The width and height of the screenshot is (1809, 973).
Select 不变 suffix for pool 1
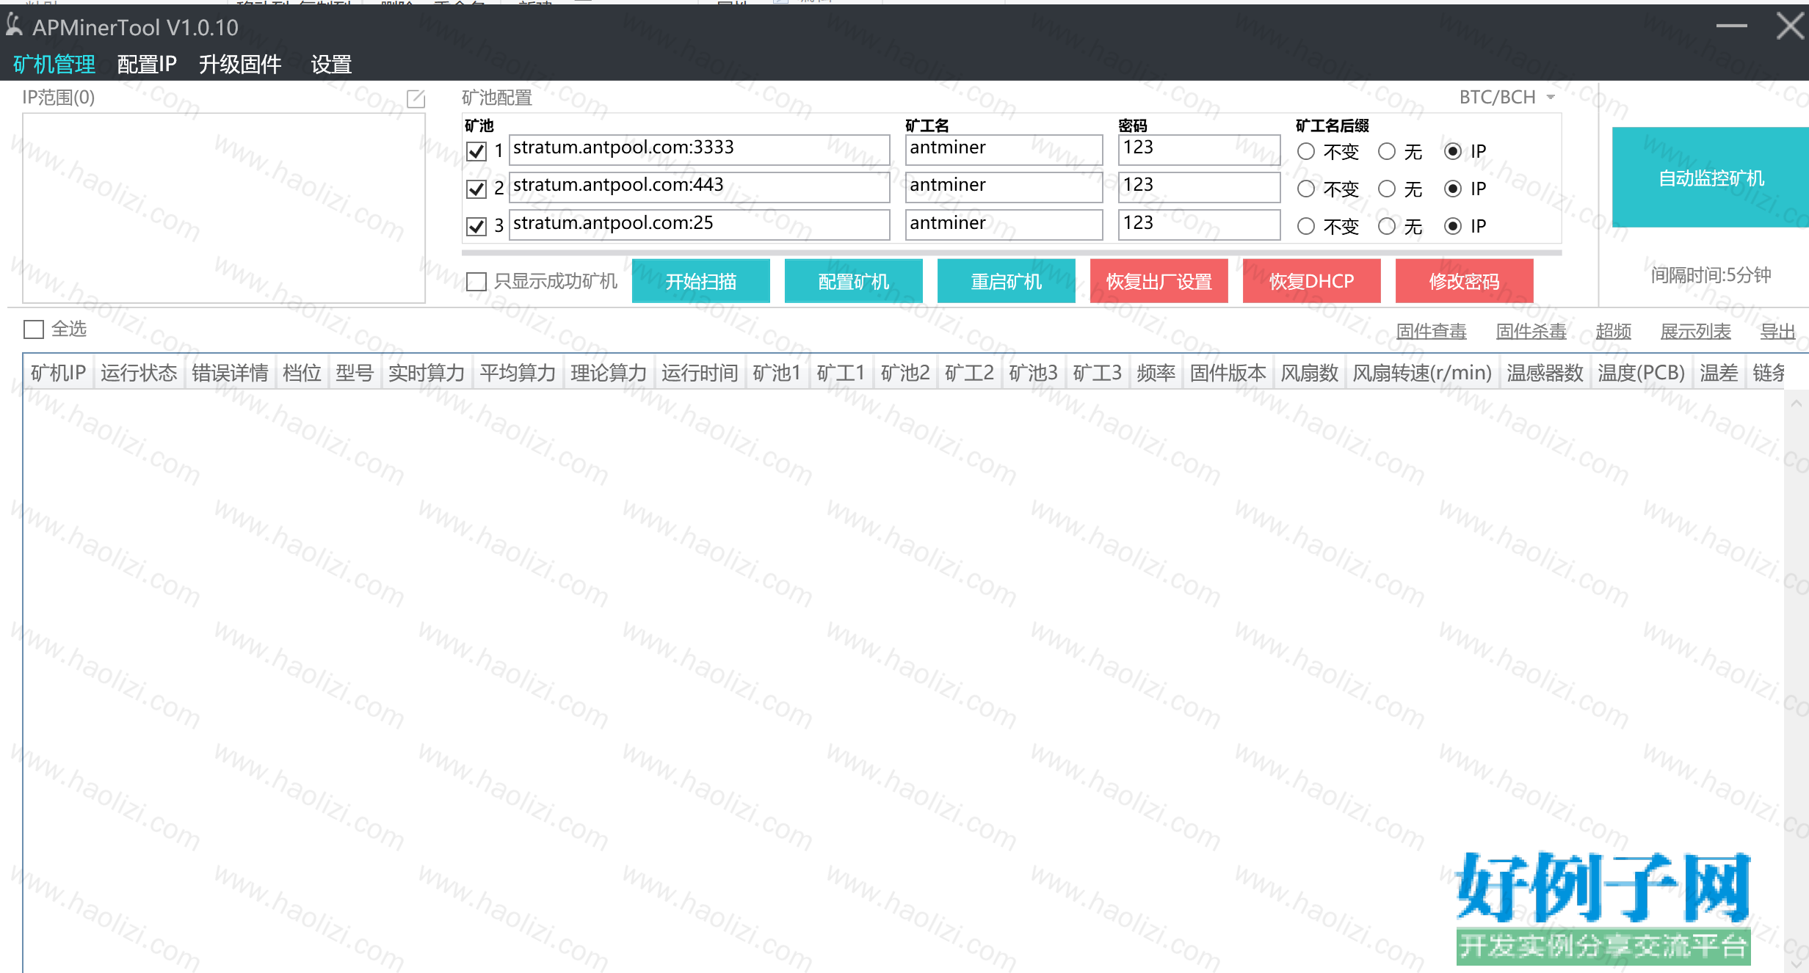coord(1305,151)
